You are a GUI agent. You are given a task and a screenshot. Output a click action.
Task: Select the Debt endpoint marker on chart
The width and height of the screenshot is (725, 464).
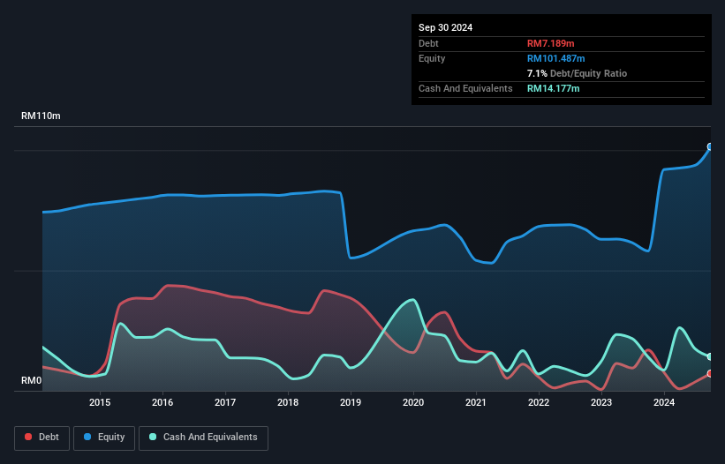click(710, 373)
